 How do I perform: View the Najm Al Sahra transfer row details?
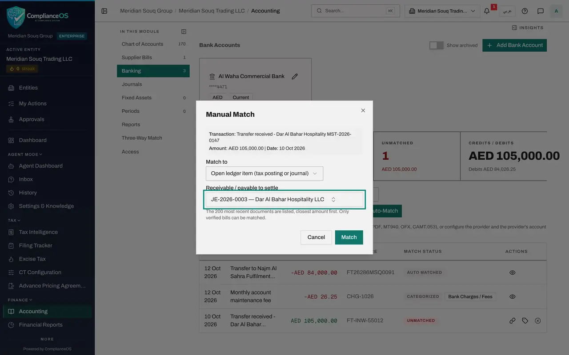click(x=513, y=272)
